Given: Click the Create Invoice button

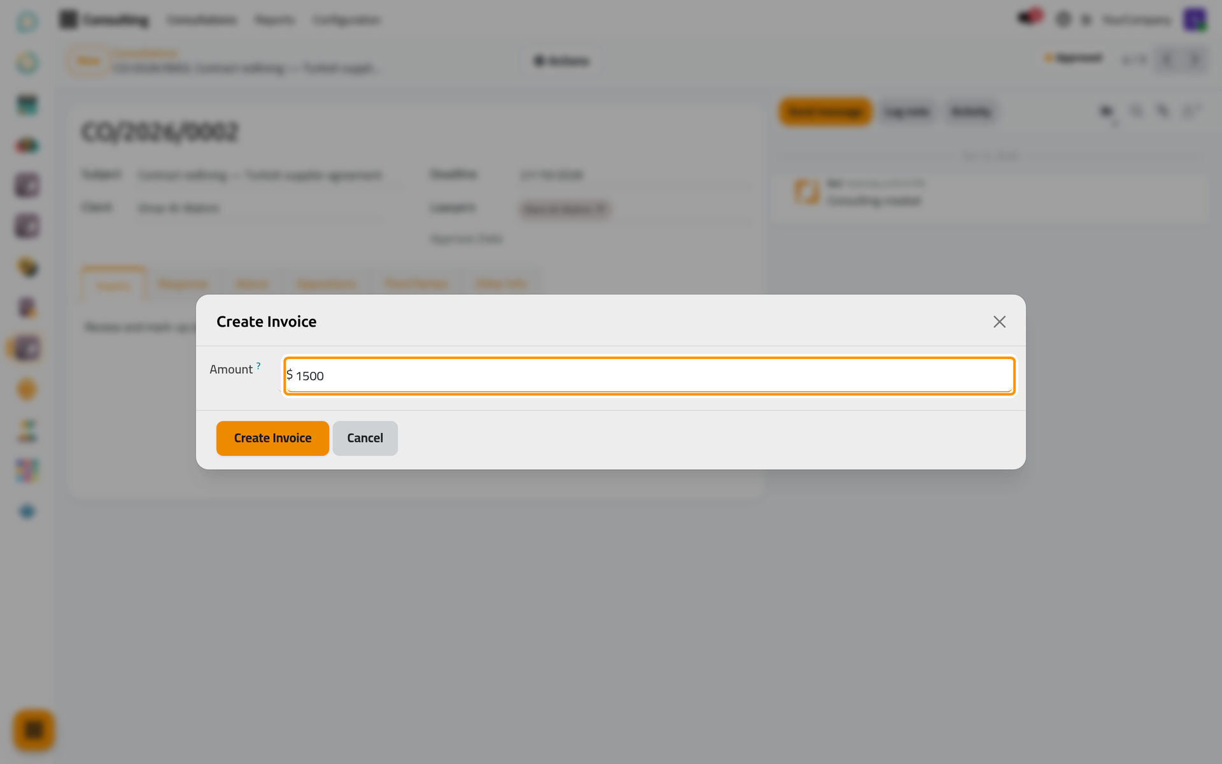Looking at the screenshot, I should 272,438.
